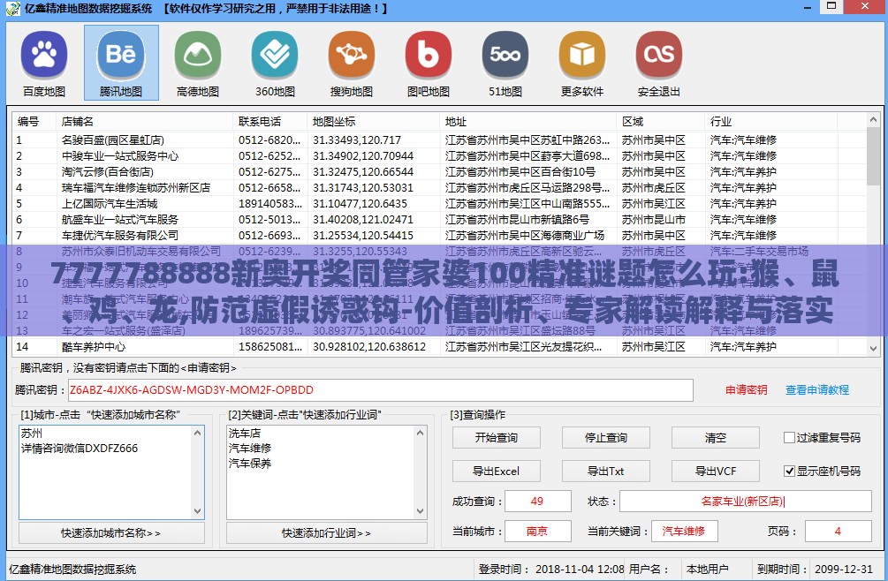Choose the 搜狗地图 (Sogou Map) icon
The width and height of the screenshot is (888, 581).
coord(352,63)
